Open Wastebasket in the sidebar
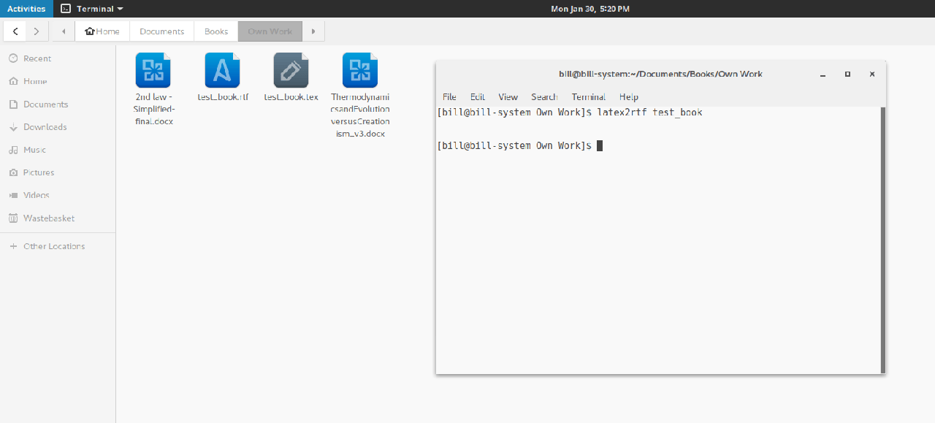Screen dimensions: 935x423 49,218
